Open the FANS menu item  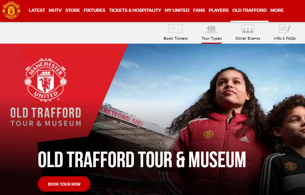[x=199, y=10]
